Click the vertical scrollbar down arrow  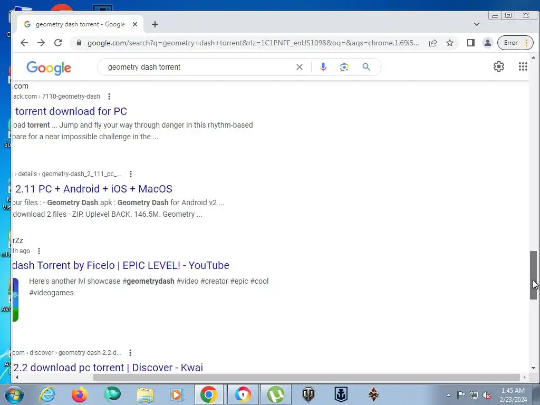coord(533,368)
